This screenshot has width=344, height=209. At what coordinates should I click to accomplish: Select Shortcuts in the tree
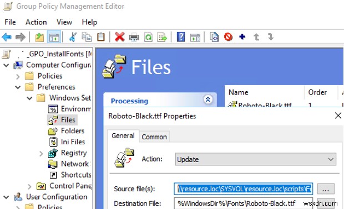tap(76, 175)
